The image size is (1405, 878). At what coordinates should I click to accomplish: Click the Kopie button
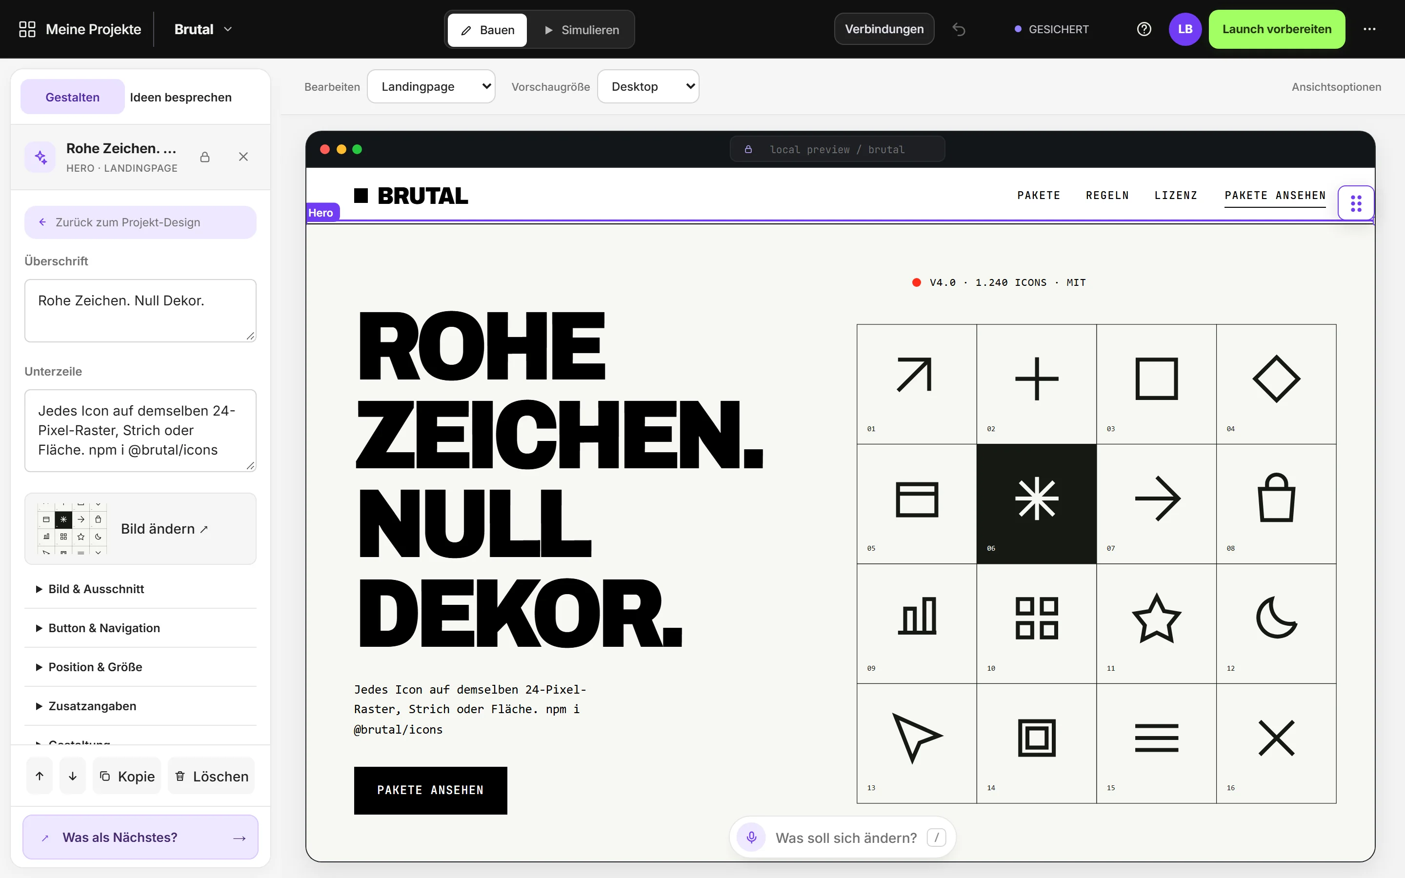click(127, 776)
